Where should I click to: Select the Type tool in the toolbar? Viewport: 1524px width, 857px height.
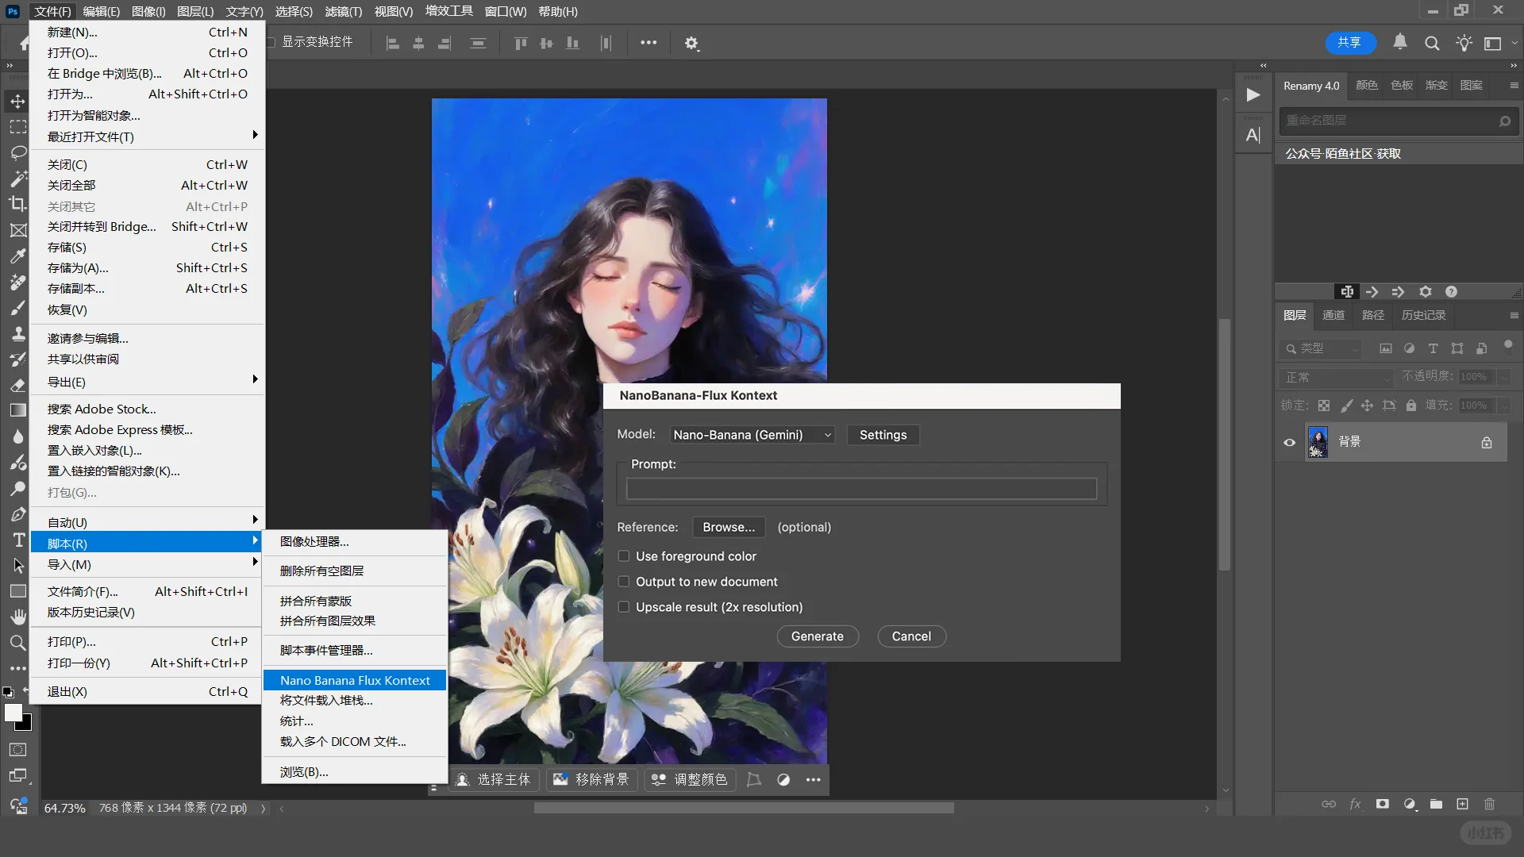click(x=18, y=540)
